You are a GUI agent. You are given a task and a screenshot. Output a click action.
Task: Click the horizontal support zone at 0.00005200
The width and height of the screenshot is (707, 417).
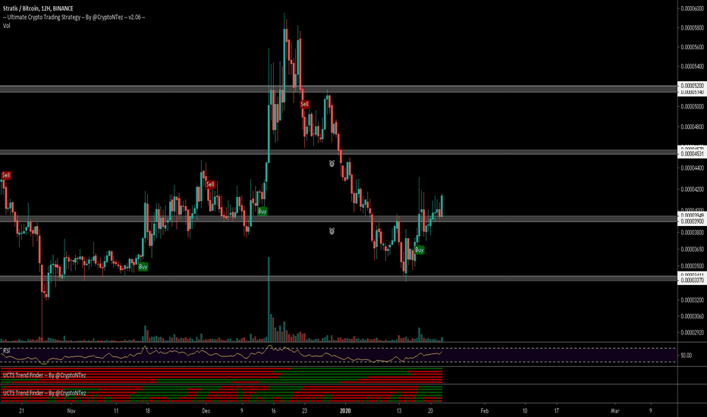338,89
